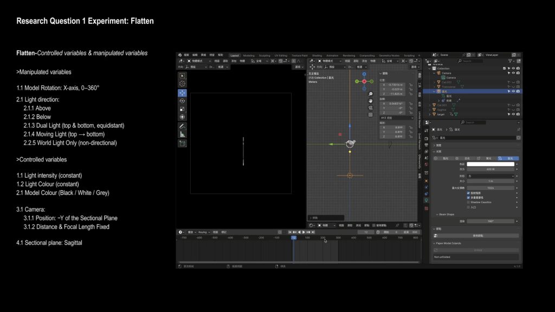Select the Move tool in the left toolbar
The width and height of the screenshot is (555, 312).
(x=182, y=93)
